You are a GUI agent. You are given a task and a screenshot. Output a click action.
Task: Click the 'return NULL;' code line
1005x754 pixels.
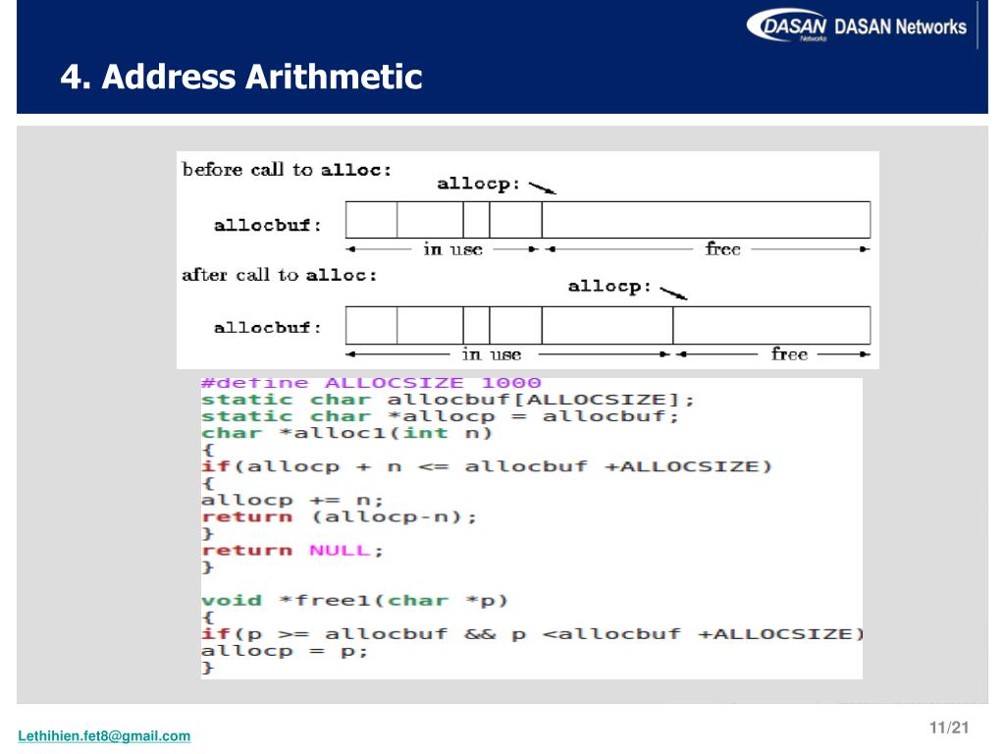(292, 550)
